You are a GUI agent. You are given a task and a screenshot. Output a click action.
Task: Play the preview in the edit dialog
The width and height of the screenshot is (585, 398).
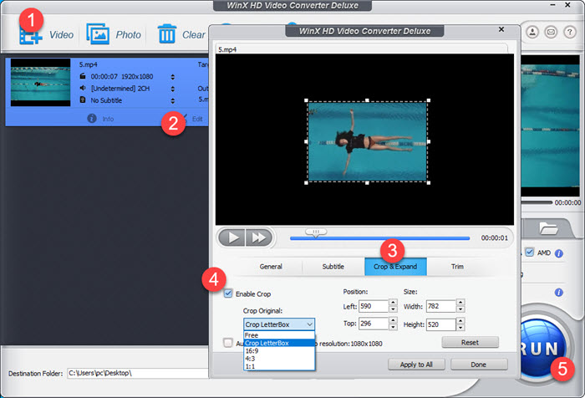click(x=231, y=237)
